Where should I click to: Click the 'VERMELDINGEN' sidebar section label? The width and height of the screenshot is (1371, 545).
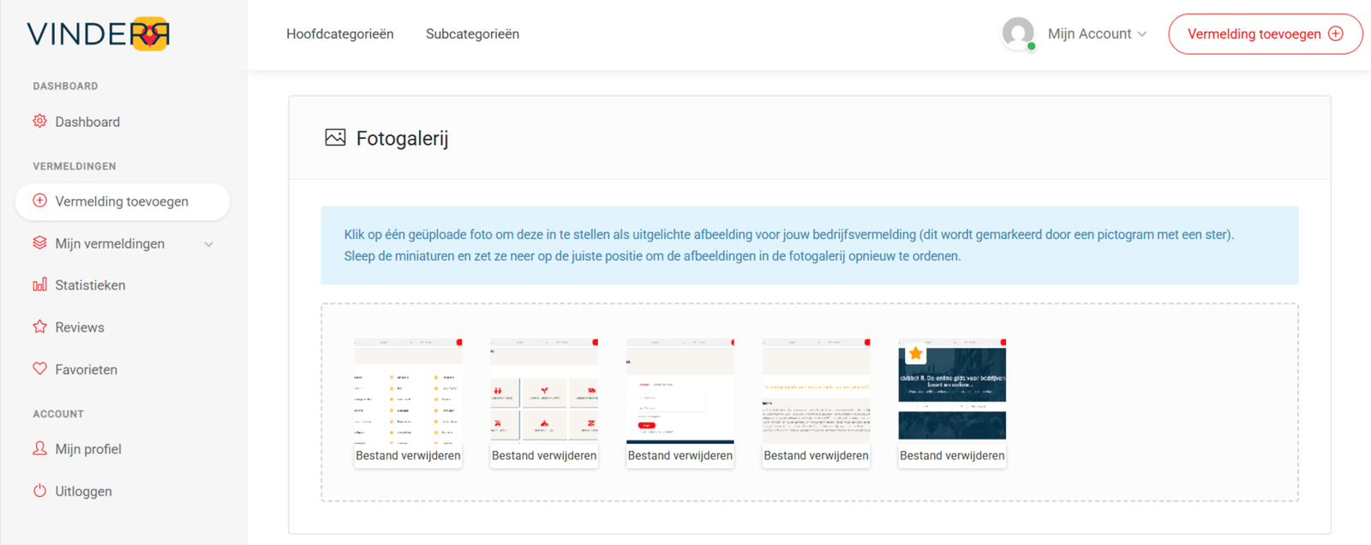(x=75, y=166)
